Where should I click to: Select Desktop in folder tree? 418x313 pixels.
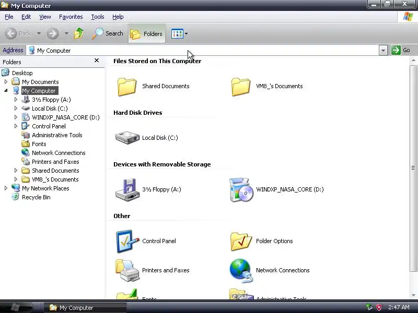[22, 73]
